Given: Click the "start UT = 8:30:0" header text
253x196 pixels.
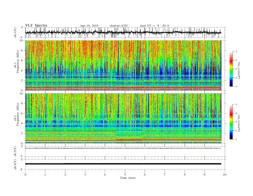Looking at the screenshot, I should click(154, 26).
